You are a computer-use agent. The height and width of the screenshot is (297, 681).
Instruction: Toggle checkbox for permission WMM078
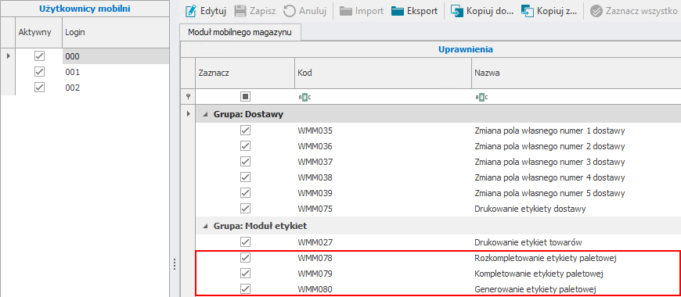[245, 258]
